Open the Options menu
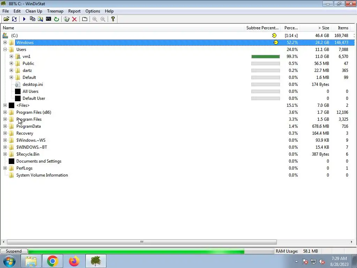 (x=93, y=11)
